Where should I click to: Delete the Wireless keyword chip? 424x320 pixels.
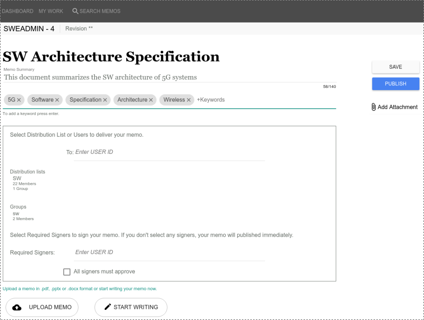189,100
